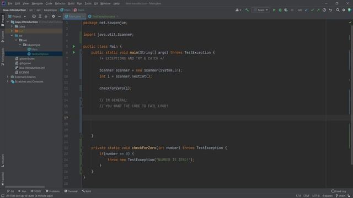Open Run tool window at bottom
This screenshot has width=353, height=198.
pyautogui.click(x=22, y=191)
